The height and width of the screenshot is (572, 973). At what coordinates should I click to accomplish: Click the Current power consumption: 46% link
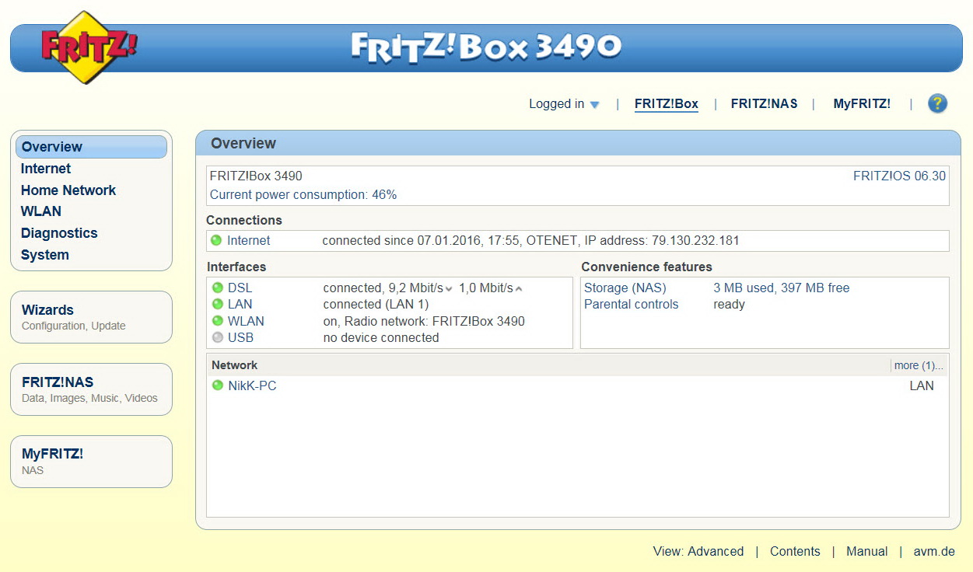(303, 194)
